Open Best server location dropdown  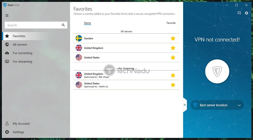[217, 105]
